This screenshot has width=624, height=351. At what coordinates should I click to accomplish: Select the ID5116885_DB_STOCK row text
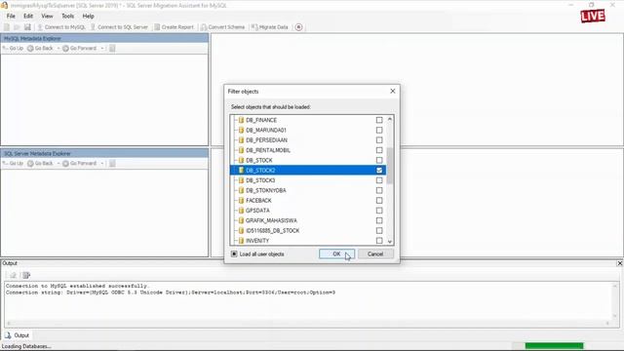(273, 231)
